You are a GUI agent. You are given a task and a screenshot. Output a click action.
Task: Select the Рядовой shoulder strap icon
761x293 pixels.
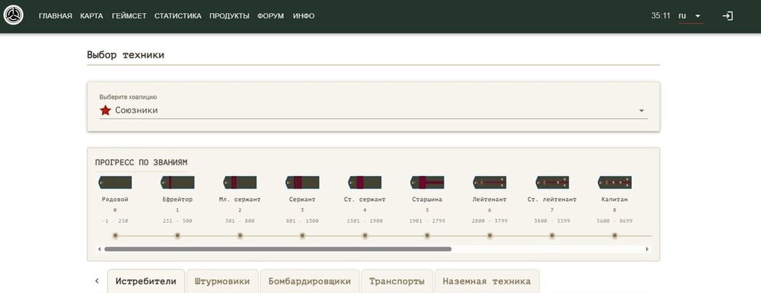[x=115, y=183]
